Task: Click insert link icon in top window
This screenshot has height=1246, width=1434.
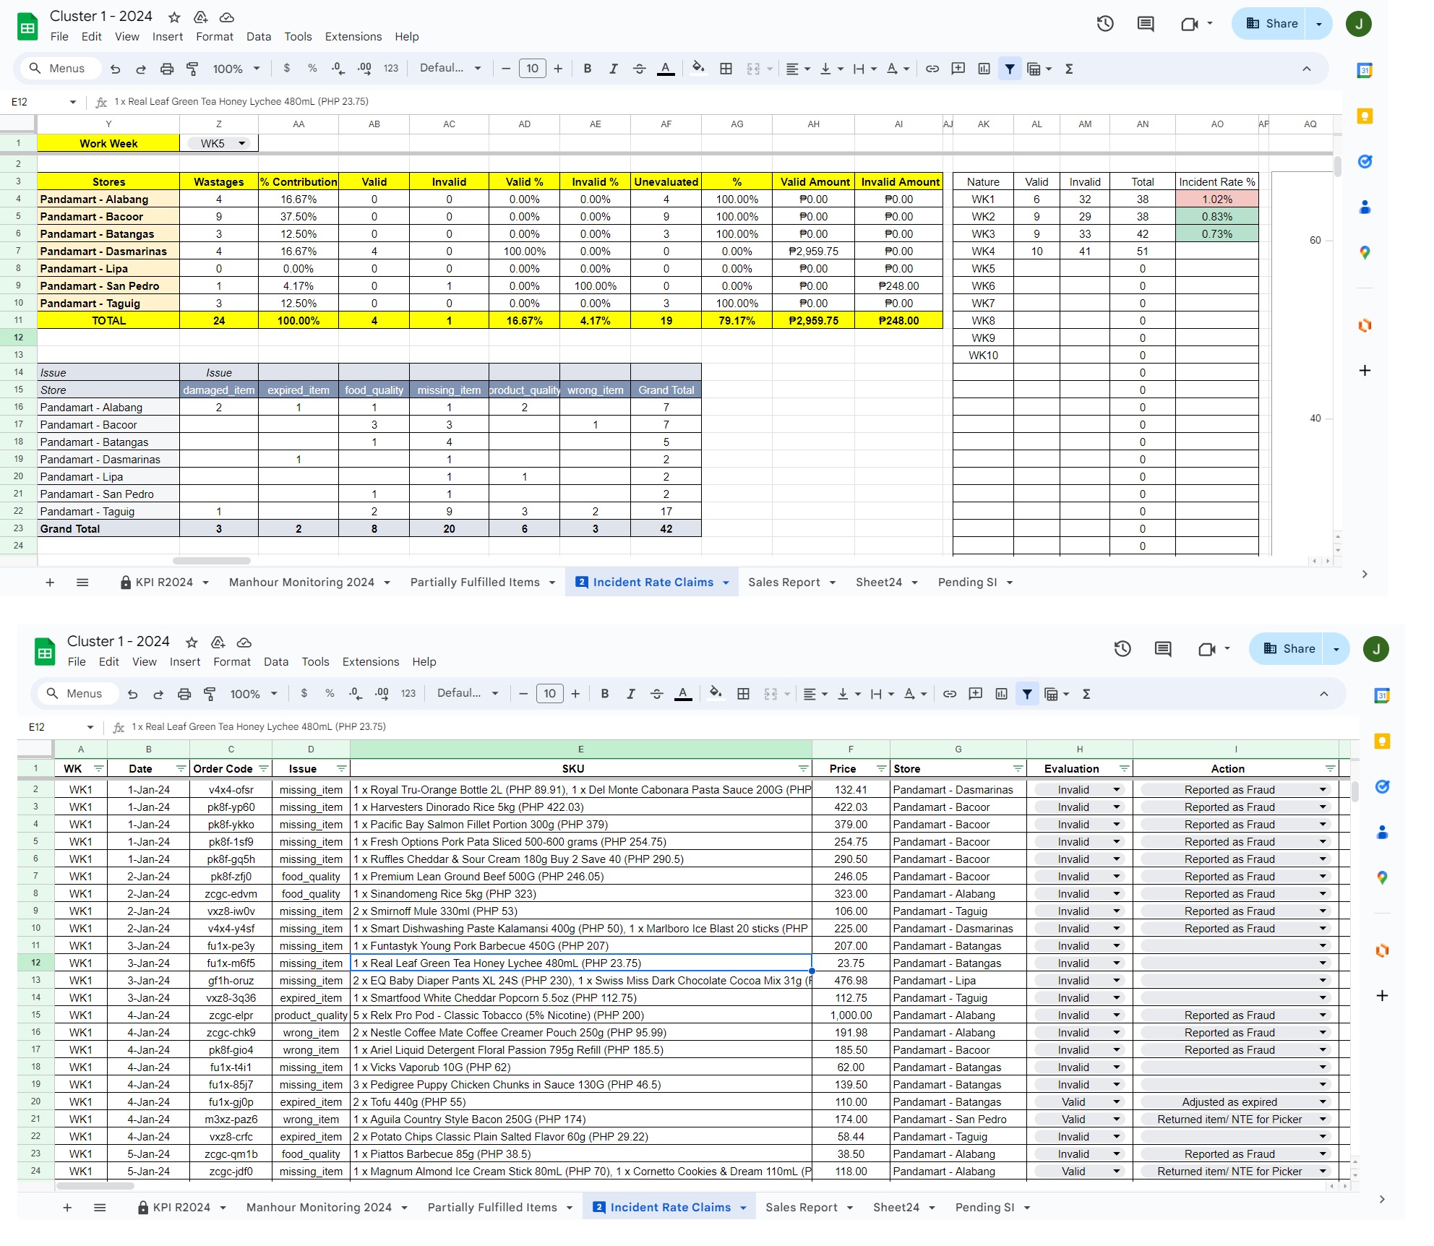Action: 932,69
